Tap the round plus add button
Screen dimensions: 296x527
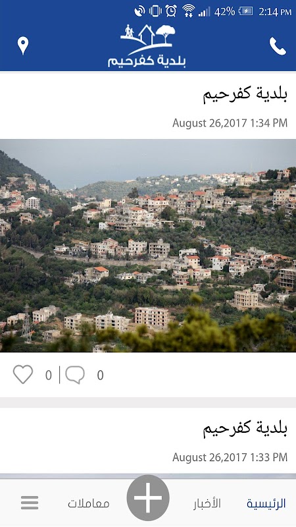(148, 498)
